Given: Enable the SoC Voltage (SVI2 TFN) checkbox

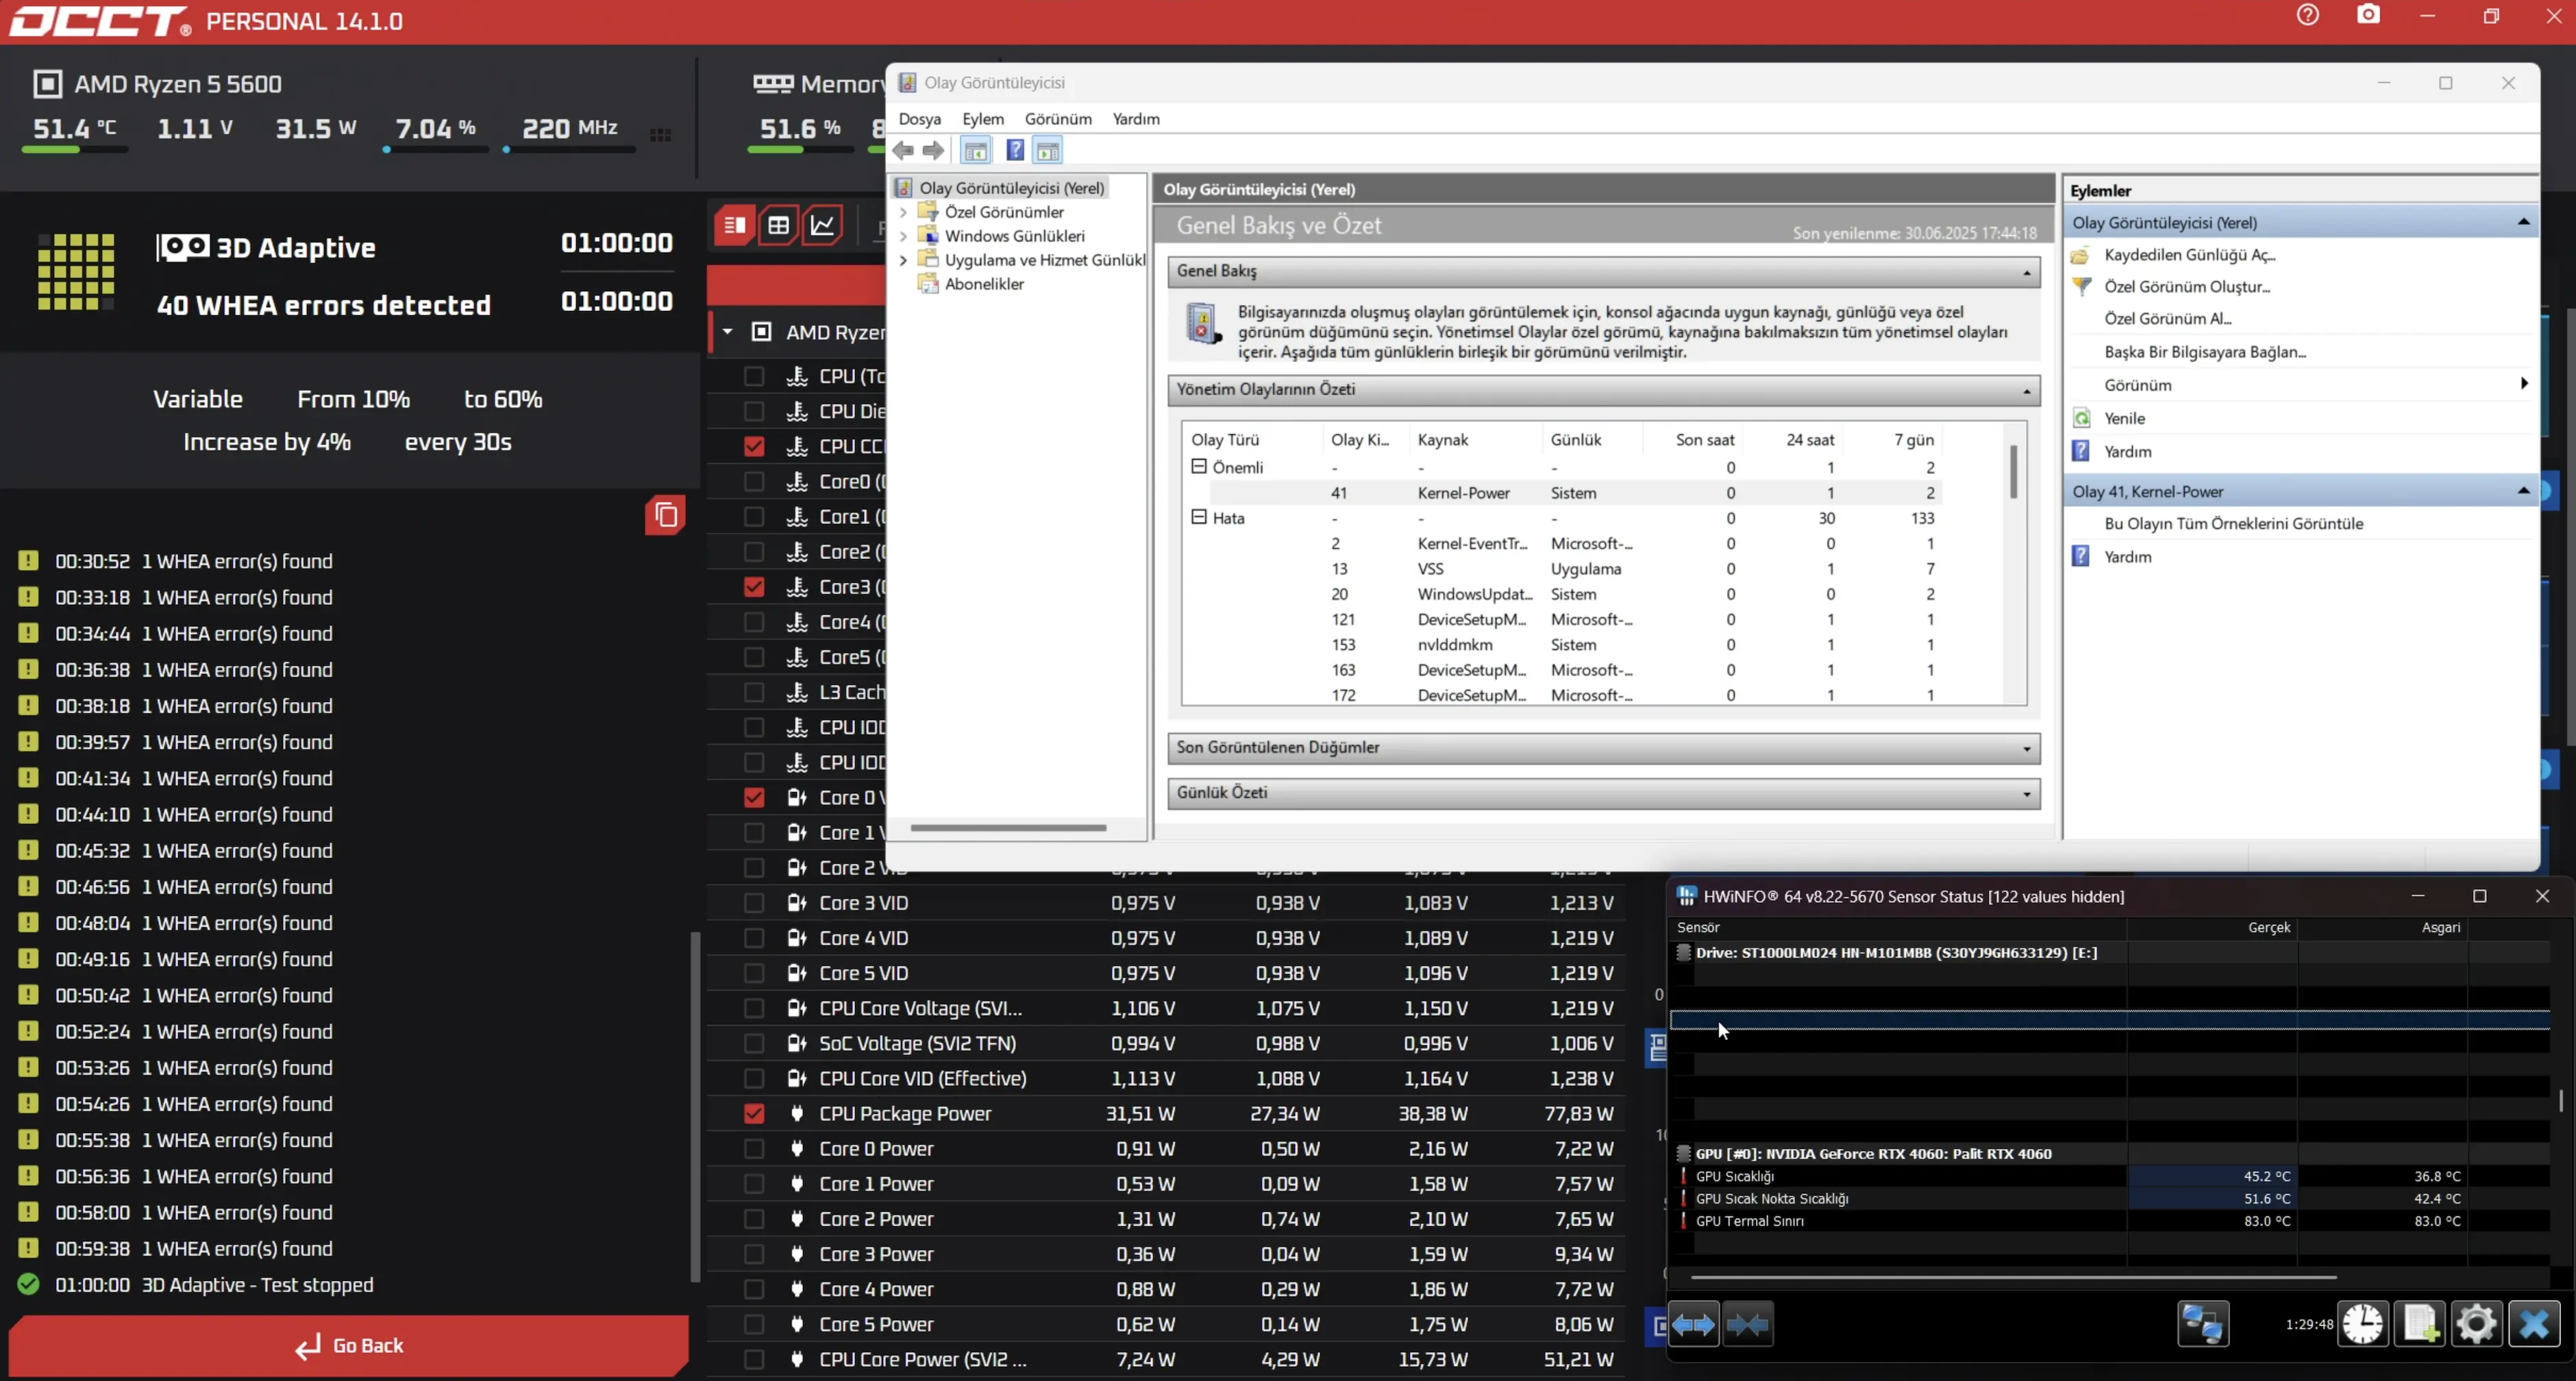Looking at the screenshot, I should coord(754,1044).
